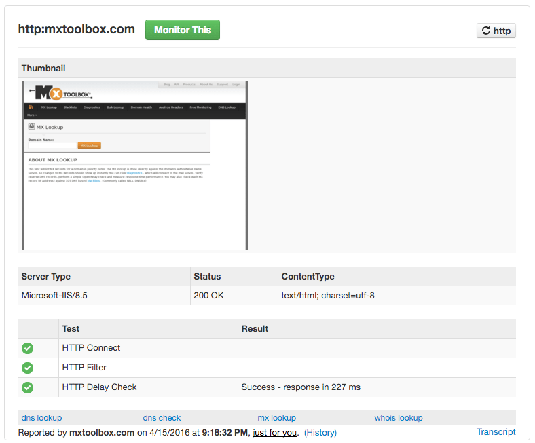
Task: Click the Result column header
Action: (377, 329)
